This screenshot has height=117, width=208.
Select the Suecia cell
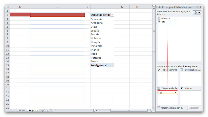102,61
